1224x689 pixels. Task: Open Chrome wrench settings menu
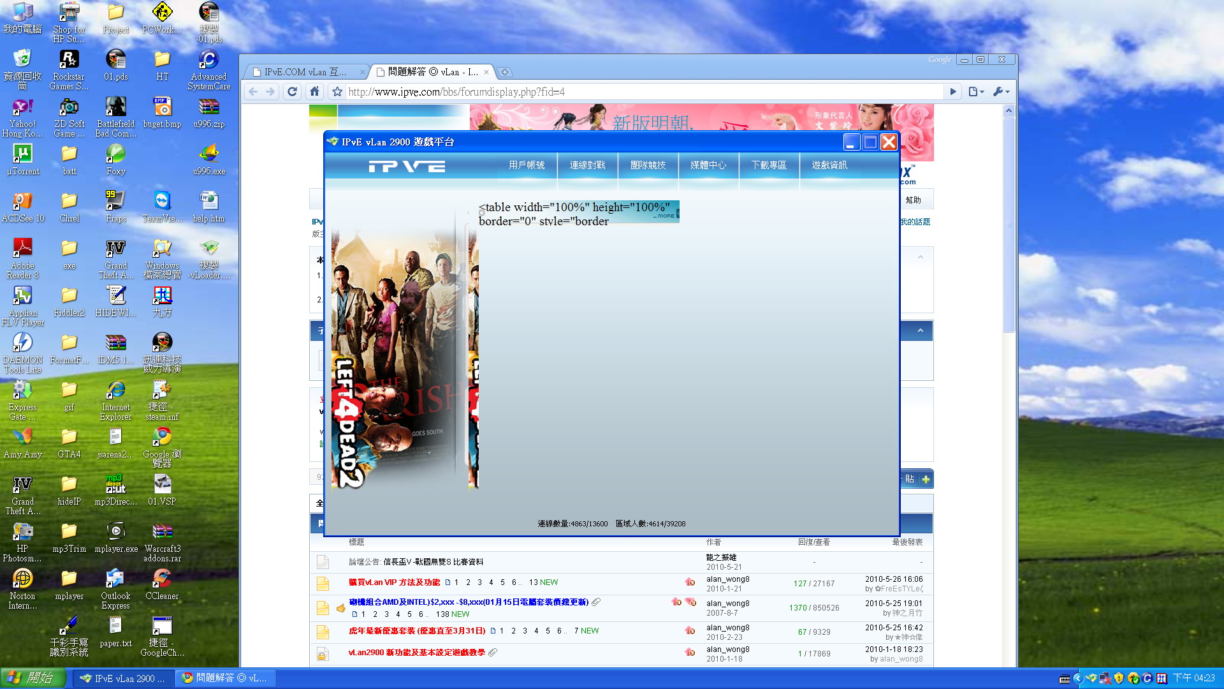[1000, 92]
